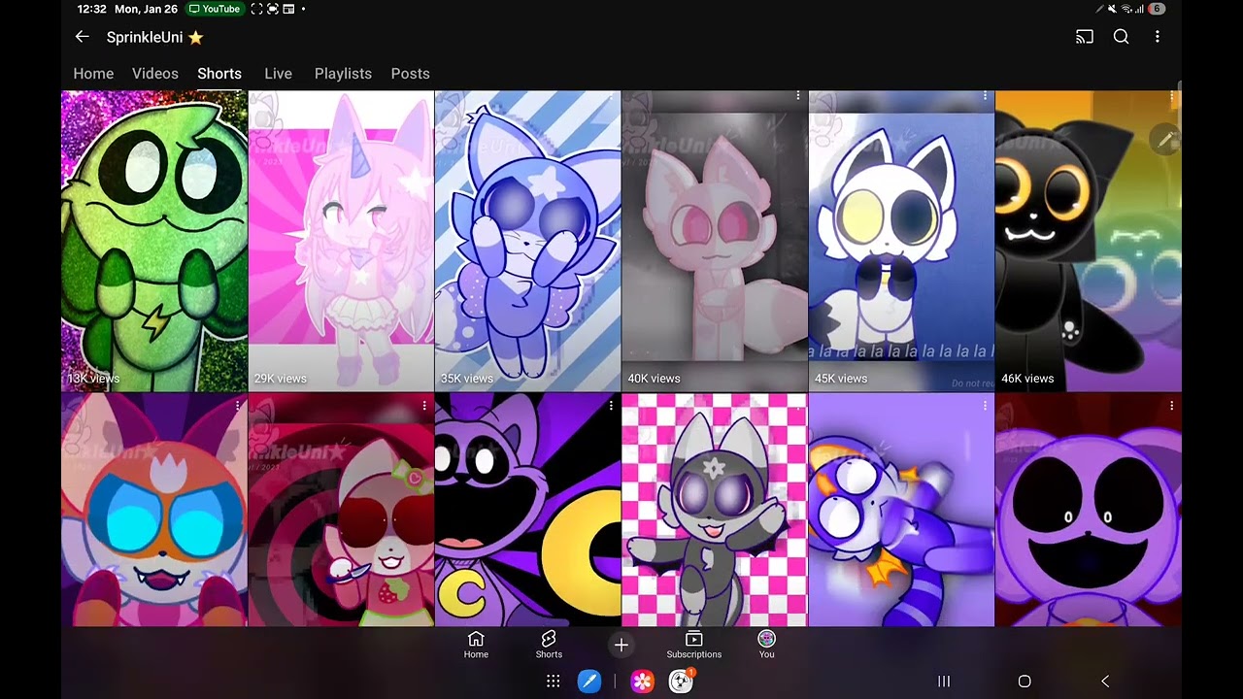The image size is (1243, 699).
Task: Play the pale pink cat short, 40K views
Action: (x=715, y=241)
